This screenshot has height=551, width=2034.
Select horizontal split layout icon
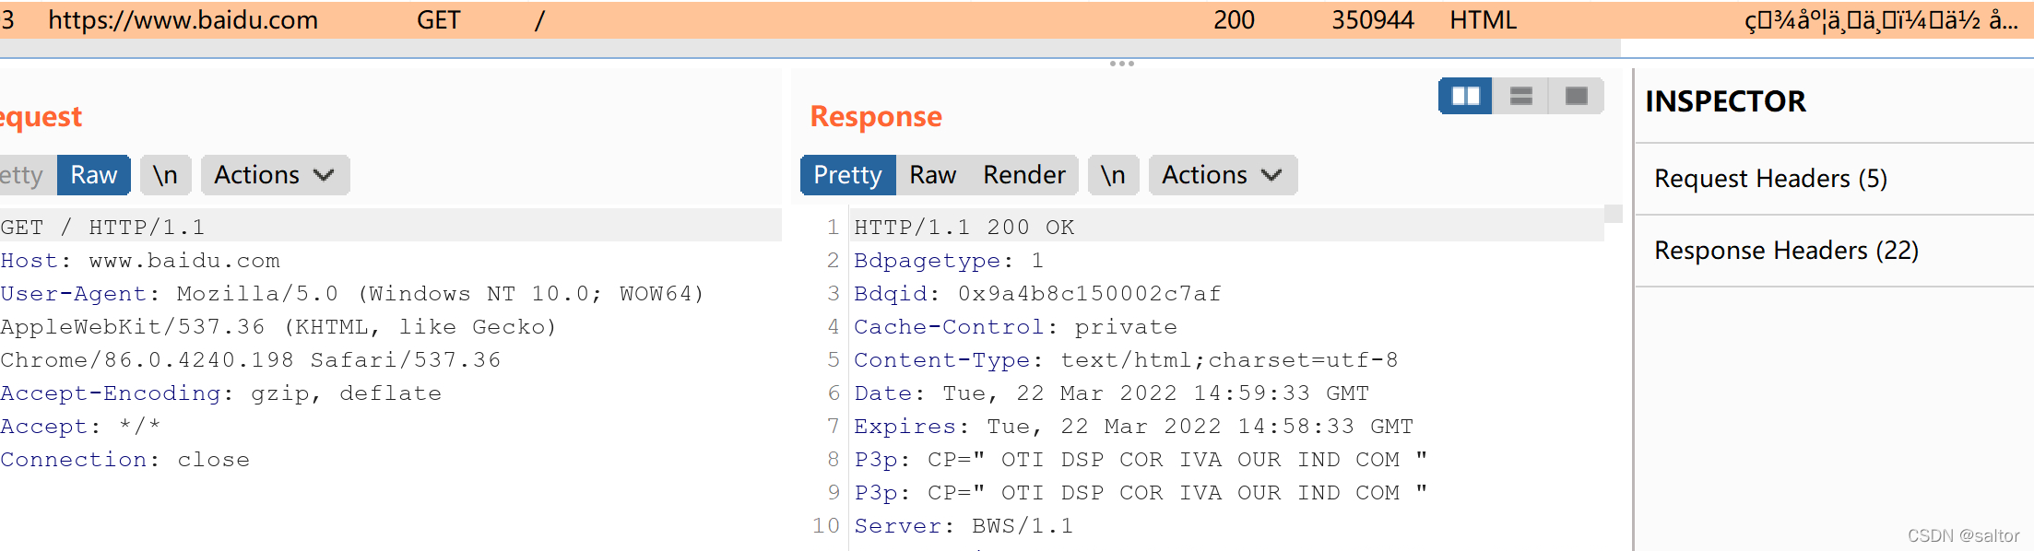[1521, 96]
